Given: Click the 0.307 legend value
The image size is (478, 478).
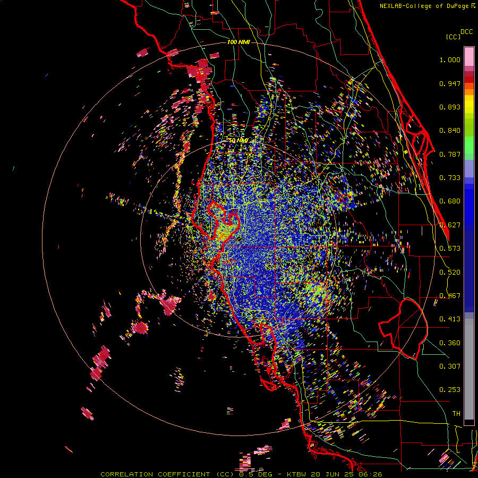Looking at the screenshot, I should click(x=450, y=366).
